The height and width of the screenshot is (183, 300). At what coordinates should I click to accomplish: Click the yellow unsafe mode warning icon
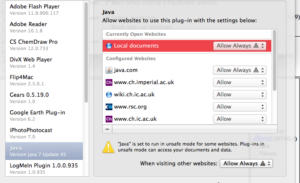(109, 147)
